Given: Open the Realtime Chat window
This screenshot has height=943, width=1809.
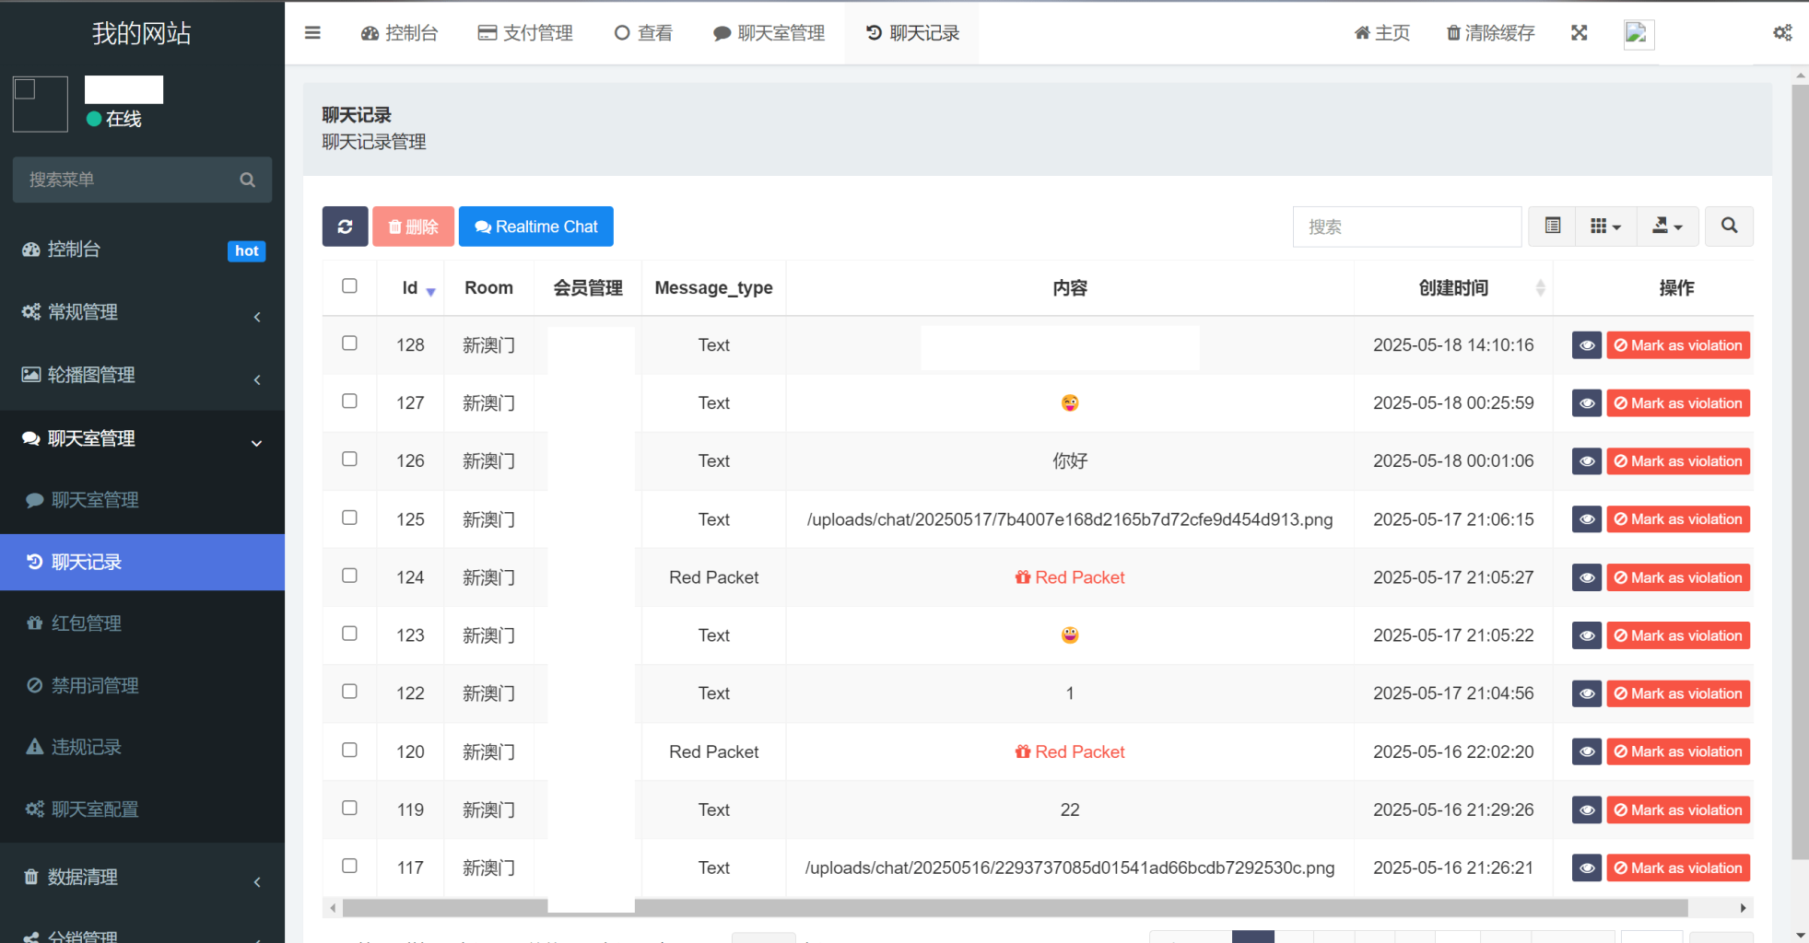Looking at the screenshot, I should point(535,227).
